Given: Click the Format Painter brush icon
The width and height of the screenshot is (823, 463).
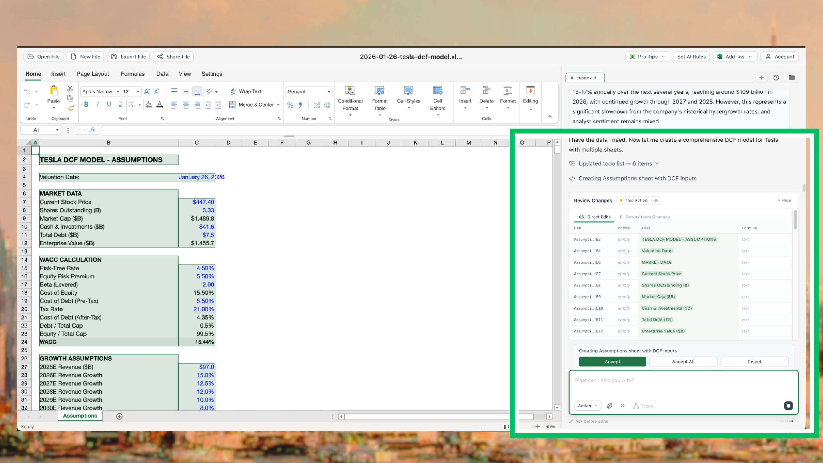Looking at the screenshot, I should pos(71,109).
